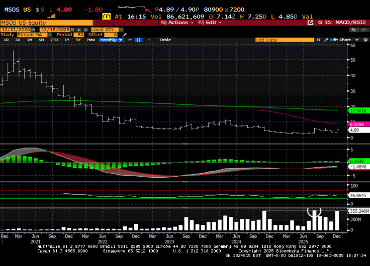The height and width of the screenshot is (266, 370).
Task: Click the 355.240M volume label
Action: coord(358,211)
